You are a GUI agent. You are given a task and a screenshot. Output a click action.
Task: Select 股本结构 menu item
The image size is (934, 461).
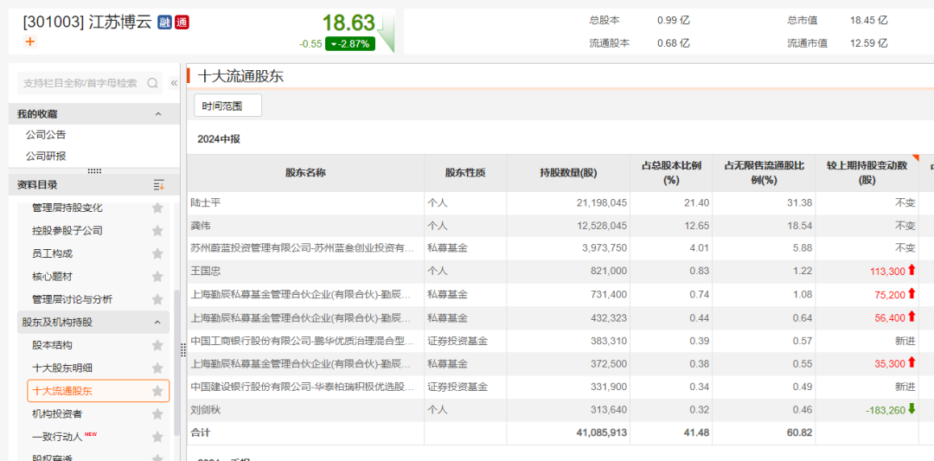(x=53, y=345)
